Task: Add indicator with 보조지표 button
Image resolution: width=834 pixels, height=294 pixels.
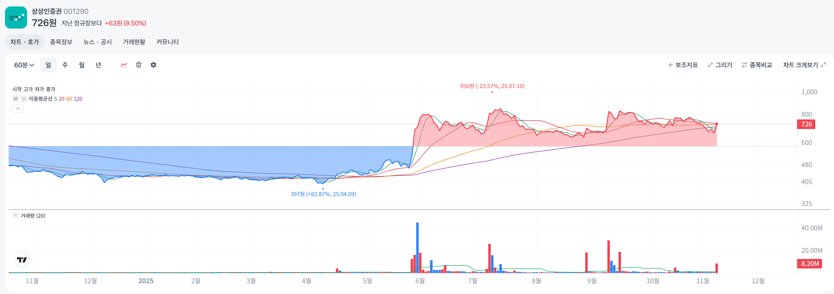Action: click(x=683, y=65)
